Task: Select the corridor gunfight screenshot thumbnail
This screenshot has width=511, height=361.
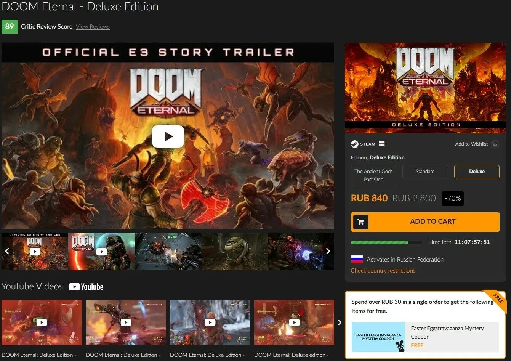Action: (168, 252)
